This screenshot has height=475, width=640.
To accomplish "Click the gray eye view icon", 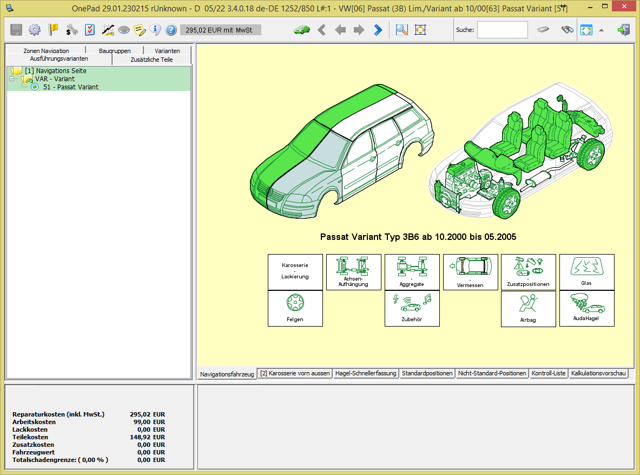I will [x=124, y=30].
